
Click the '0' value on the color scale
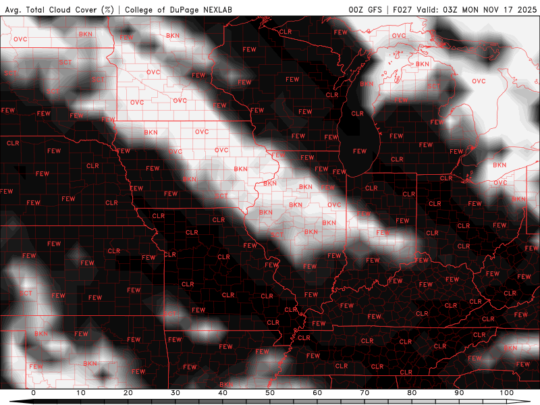coord(33,393)
